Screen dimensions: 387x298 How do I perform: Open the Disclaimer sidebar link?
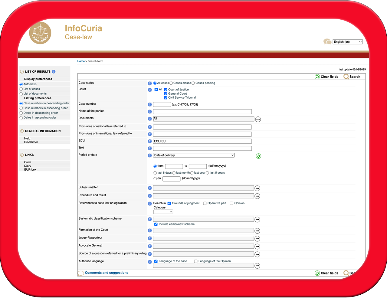coord(31,142)
